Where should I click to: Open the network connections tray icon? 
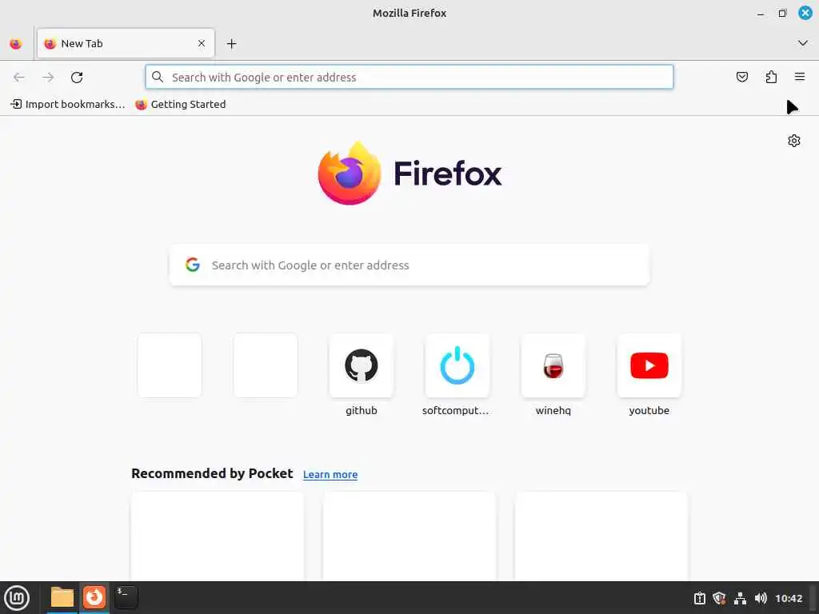740,598
